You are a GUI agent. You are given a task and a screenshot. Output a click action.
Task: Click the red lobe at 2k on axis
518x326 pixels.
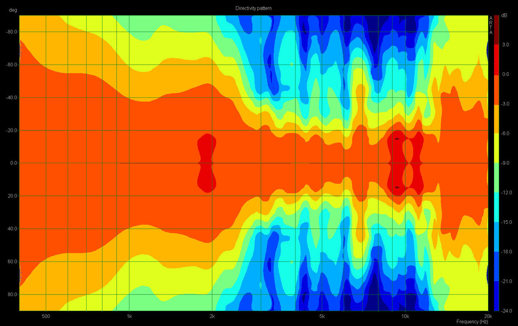pos(206,162)
